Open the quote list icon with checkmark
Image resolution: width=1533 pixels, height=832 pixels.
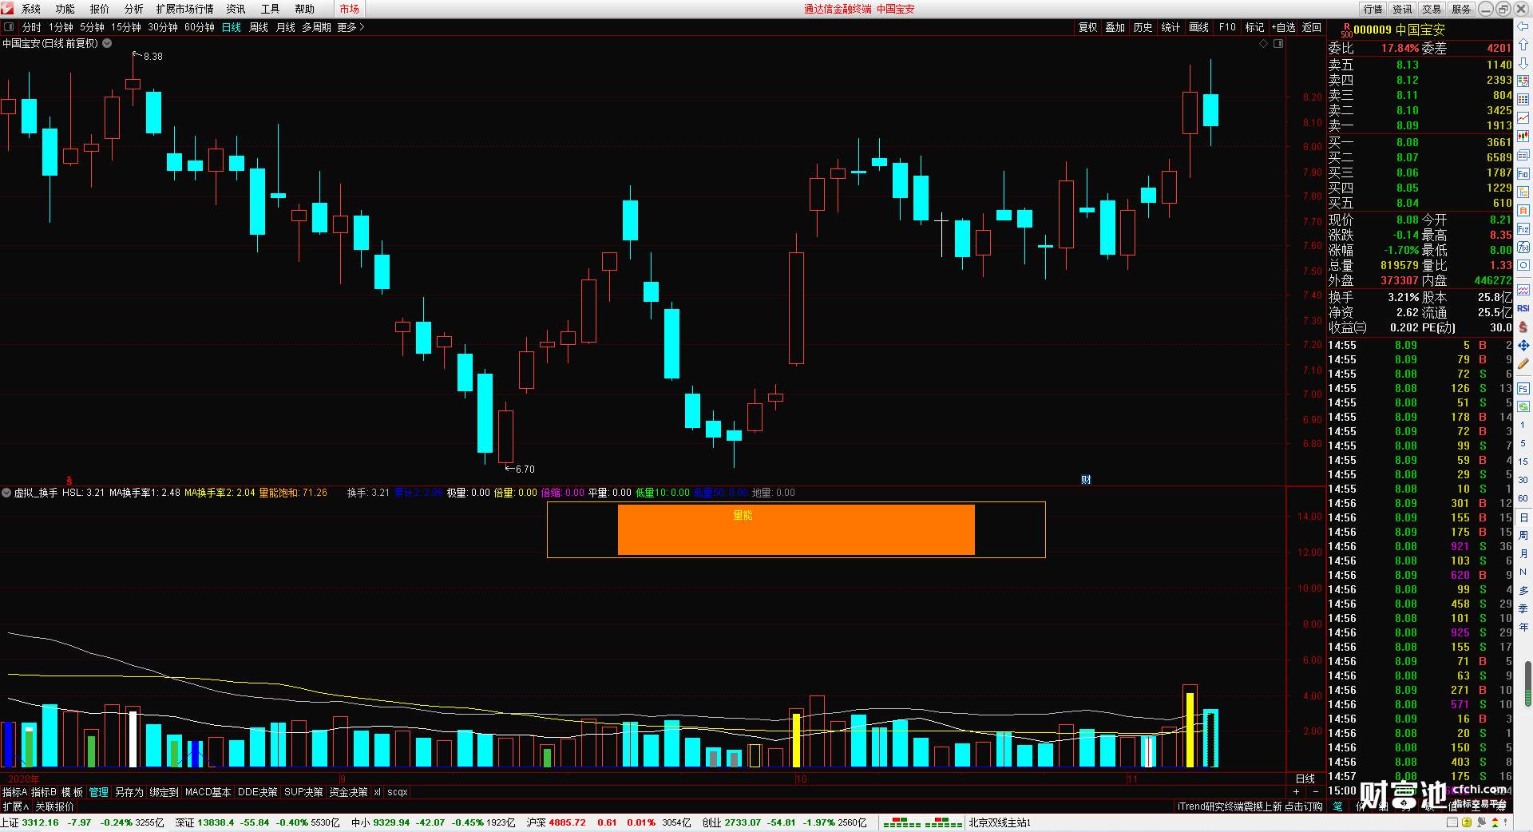coord(1523,81)
